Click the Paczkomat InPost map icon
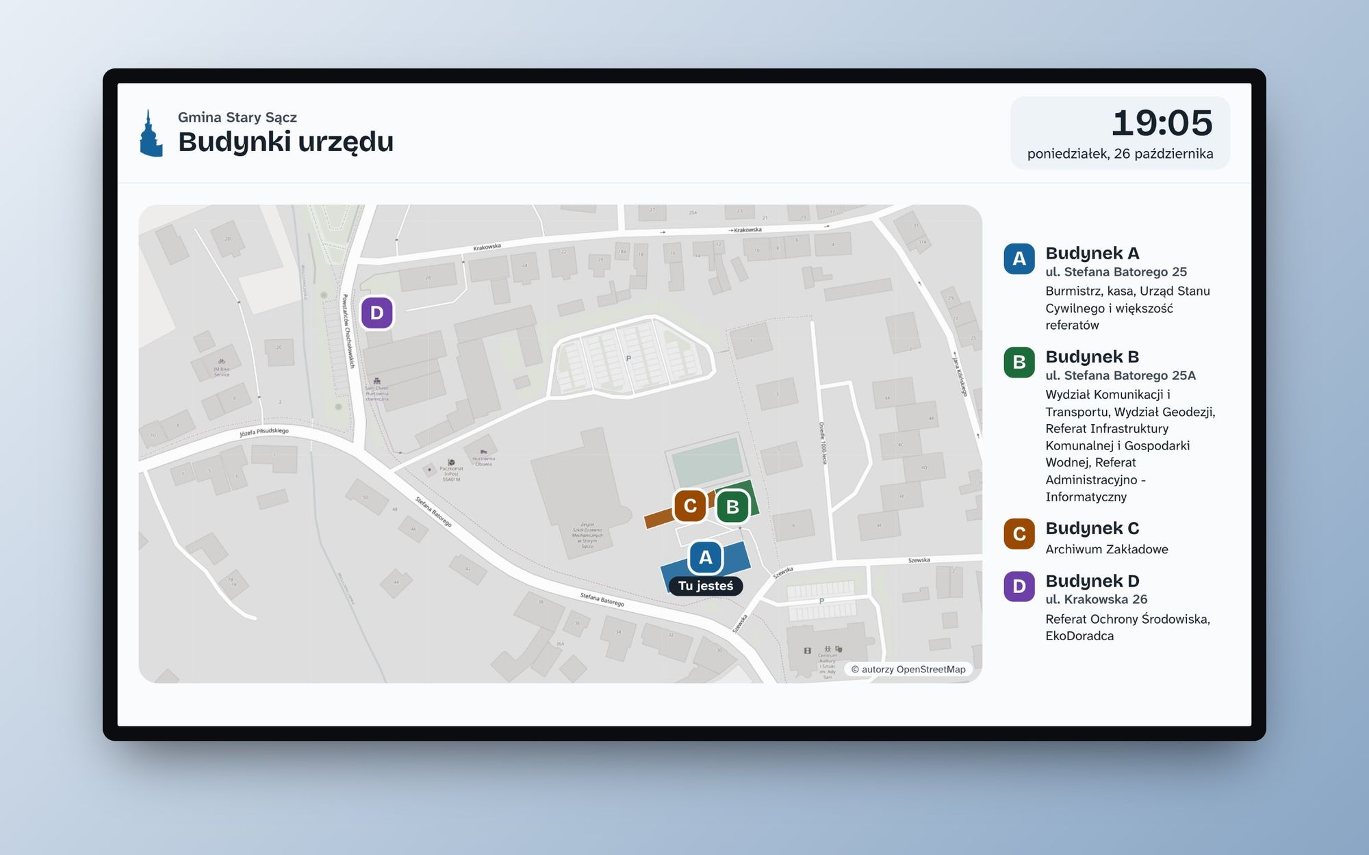This screenshot has height=855, width=1369. point(451,463)
